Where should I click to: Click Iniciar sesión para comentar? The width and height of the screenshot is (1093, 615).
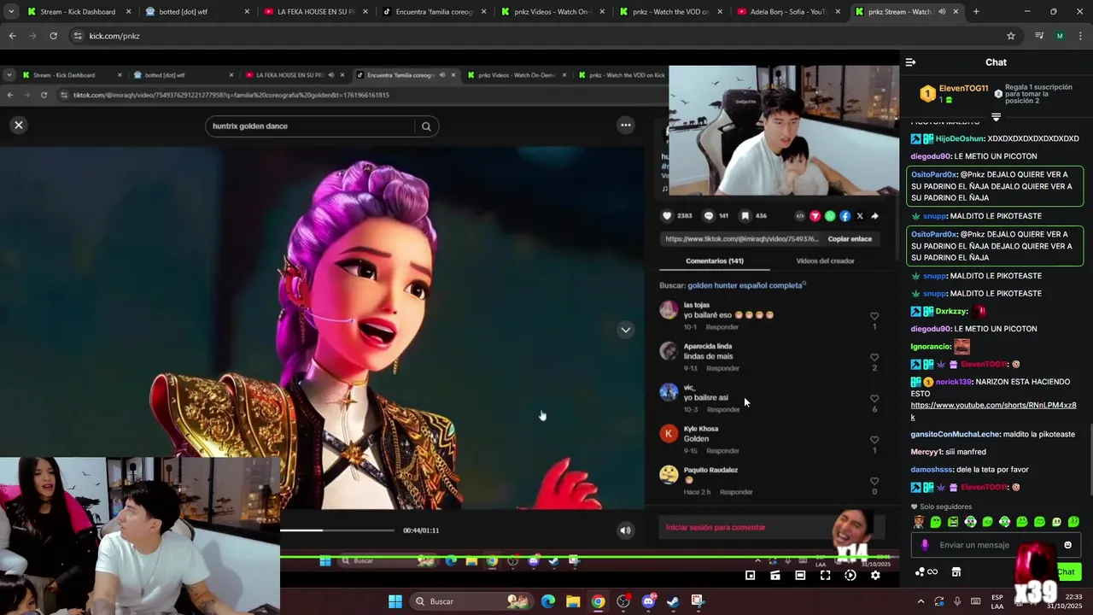click(x=716, y=528)
